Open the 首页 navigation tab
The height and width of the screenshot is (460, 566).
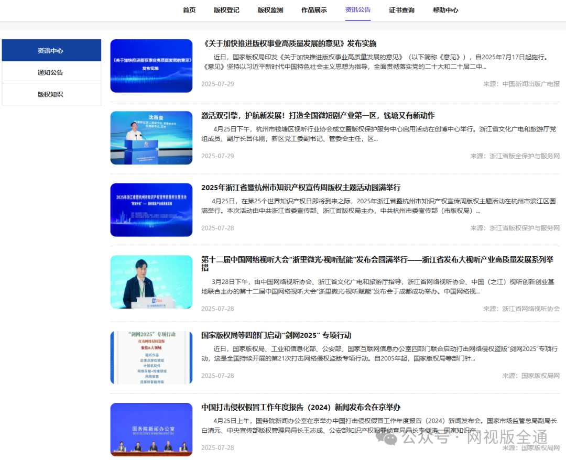click(189, 10)
